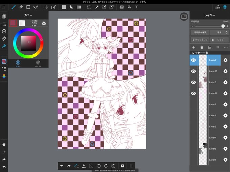
Task: Toggle the Layers panel stack icon
Action: point(225,7)
